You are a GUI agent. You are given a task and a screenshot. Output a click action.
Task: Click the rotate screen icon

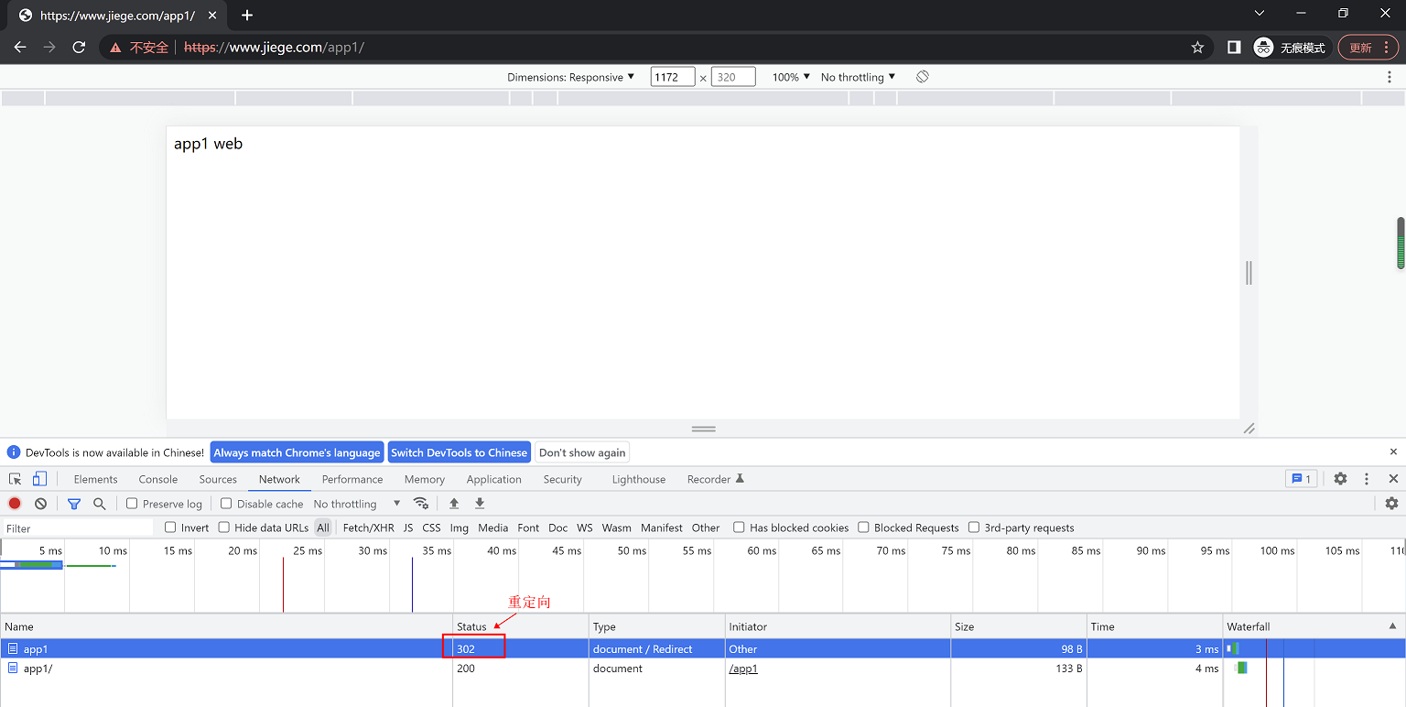pos(922,77)
